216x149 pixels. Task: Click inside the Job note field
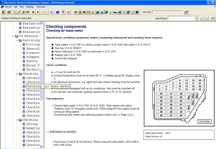tap(167, 12)
